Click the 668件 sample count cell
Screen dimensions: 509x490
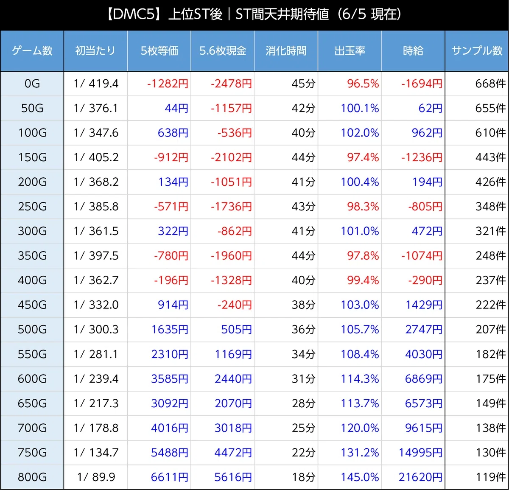coord(477,84)
